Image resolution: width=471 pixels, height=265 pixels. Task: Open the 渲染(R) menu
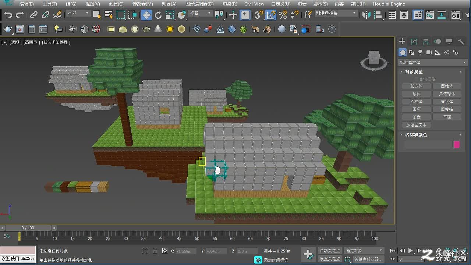tap(230, 4)
